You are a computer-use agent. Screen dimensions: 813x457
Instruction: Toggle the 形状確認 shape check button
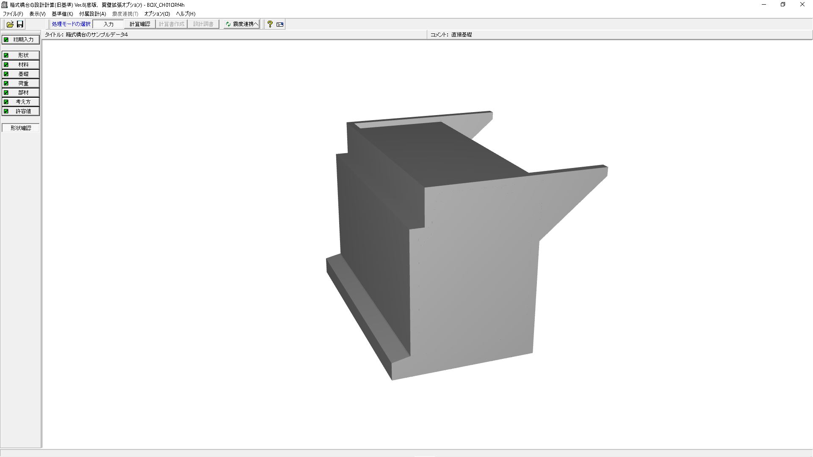point(20,128)
